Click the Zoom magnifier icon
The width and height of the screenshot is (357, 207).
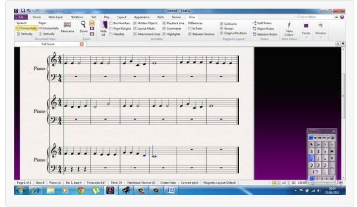(x=84, y=24)
